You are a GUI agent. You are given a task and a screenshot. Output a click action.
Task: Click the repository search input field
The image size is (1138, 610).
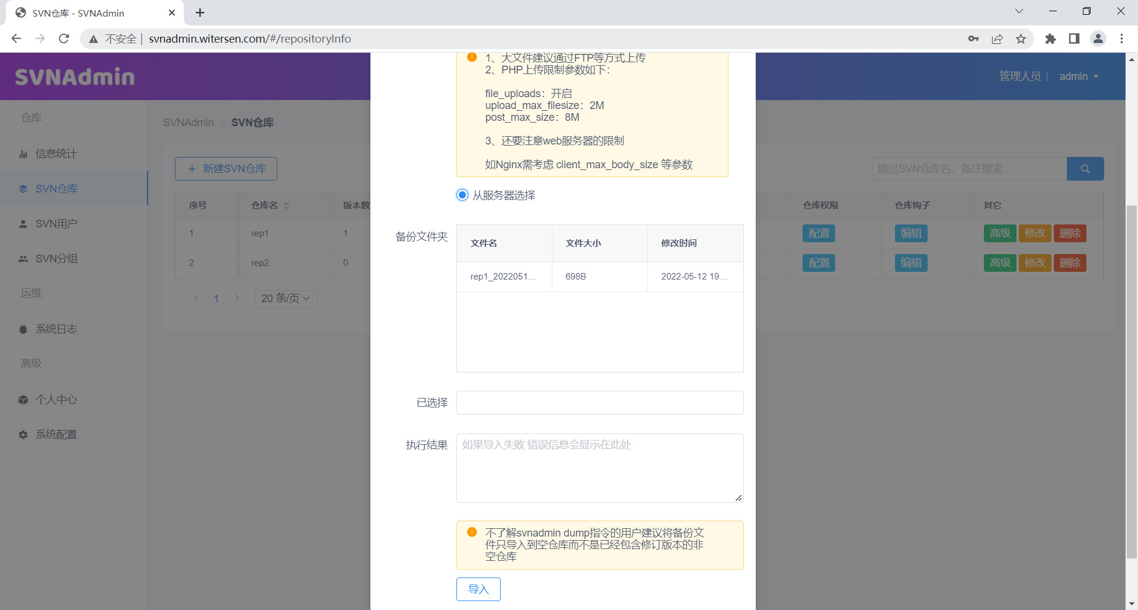tap(969, 169)
